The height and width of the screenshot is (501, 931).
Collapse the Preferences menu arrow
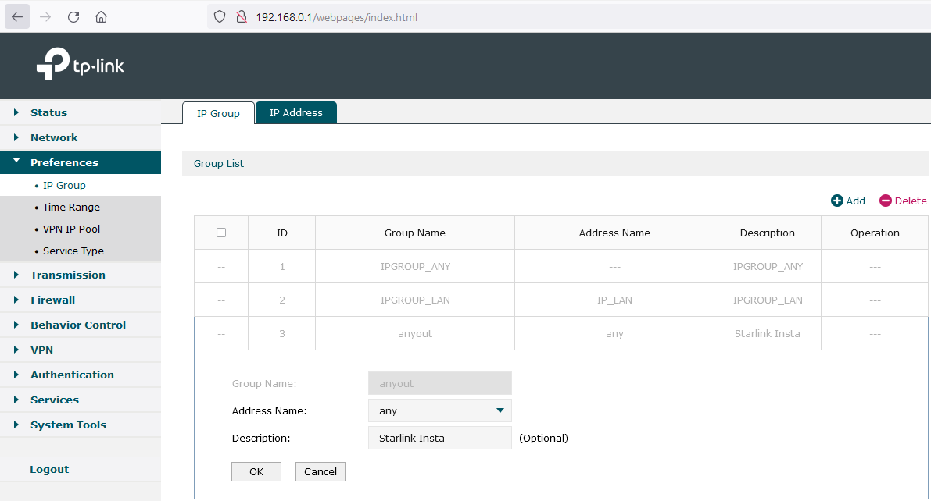tap(16, 161)
